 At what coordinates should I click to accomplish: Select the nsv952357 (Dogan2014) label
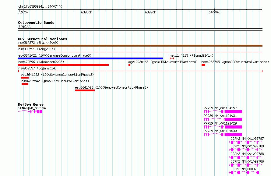tap(37, 68)
